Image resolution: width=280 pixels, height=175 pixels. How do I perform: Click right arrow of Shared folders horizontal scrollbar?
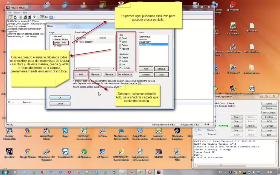point(113,69)
